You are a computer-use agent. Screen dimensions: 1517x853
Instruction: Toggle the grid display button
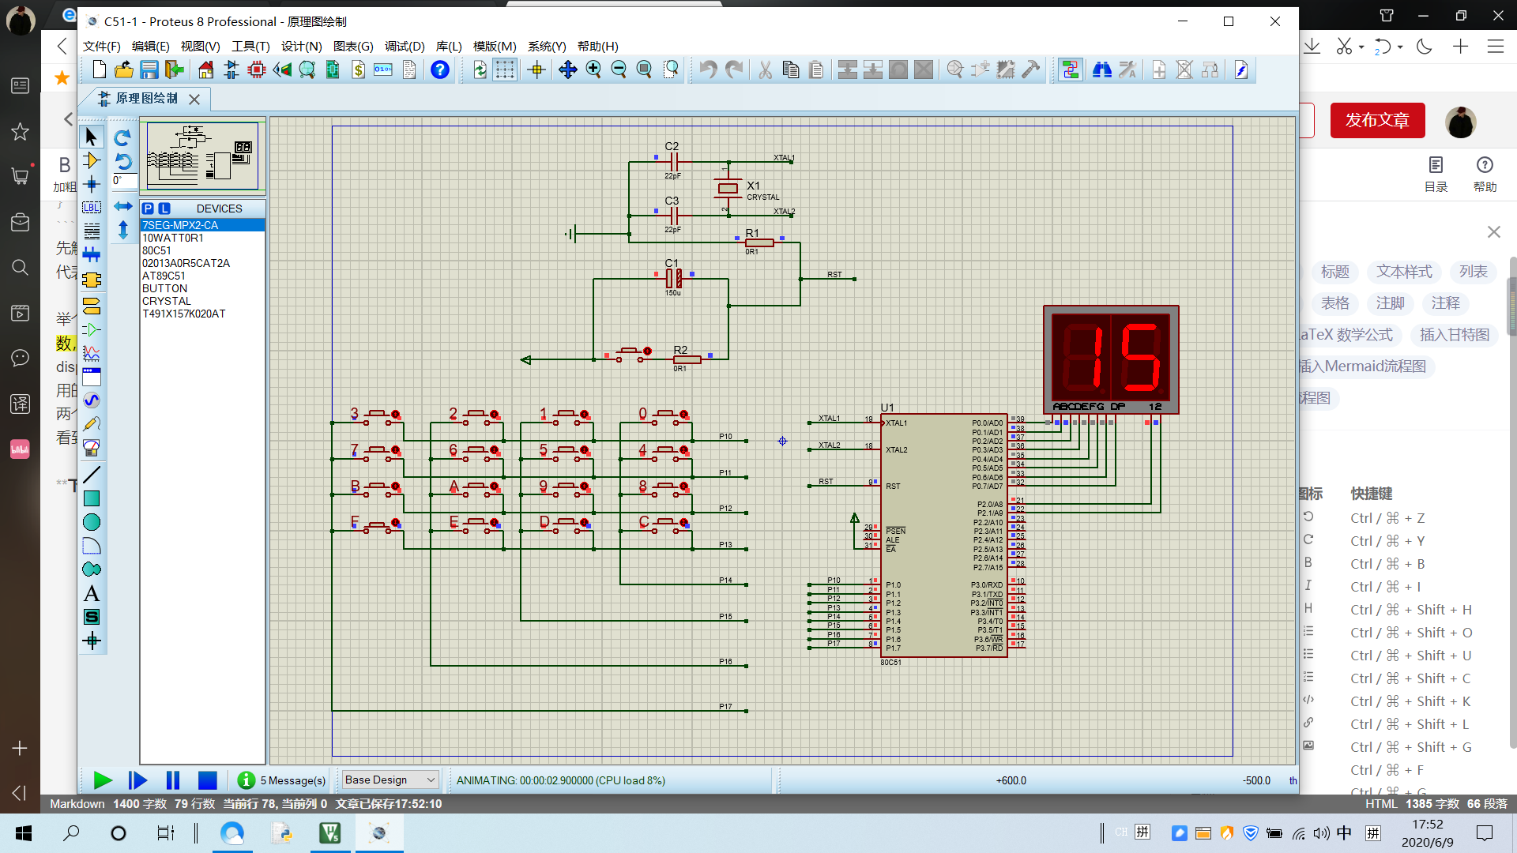point(505,70)
